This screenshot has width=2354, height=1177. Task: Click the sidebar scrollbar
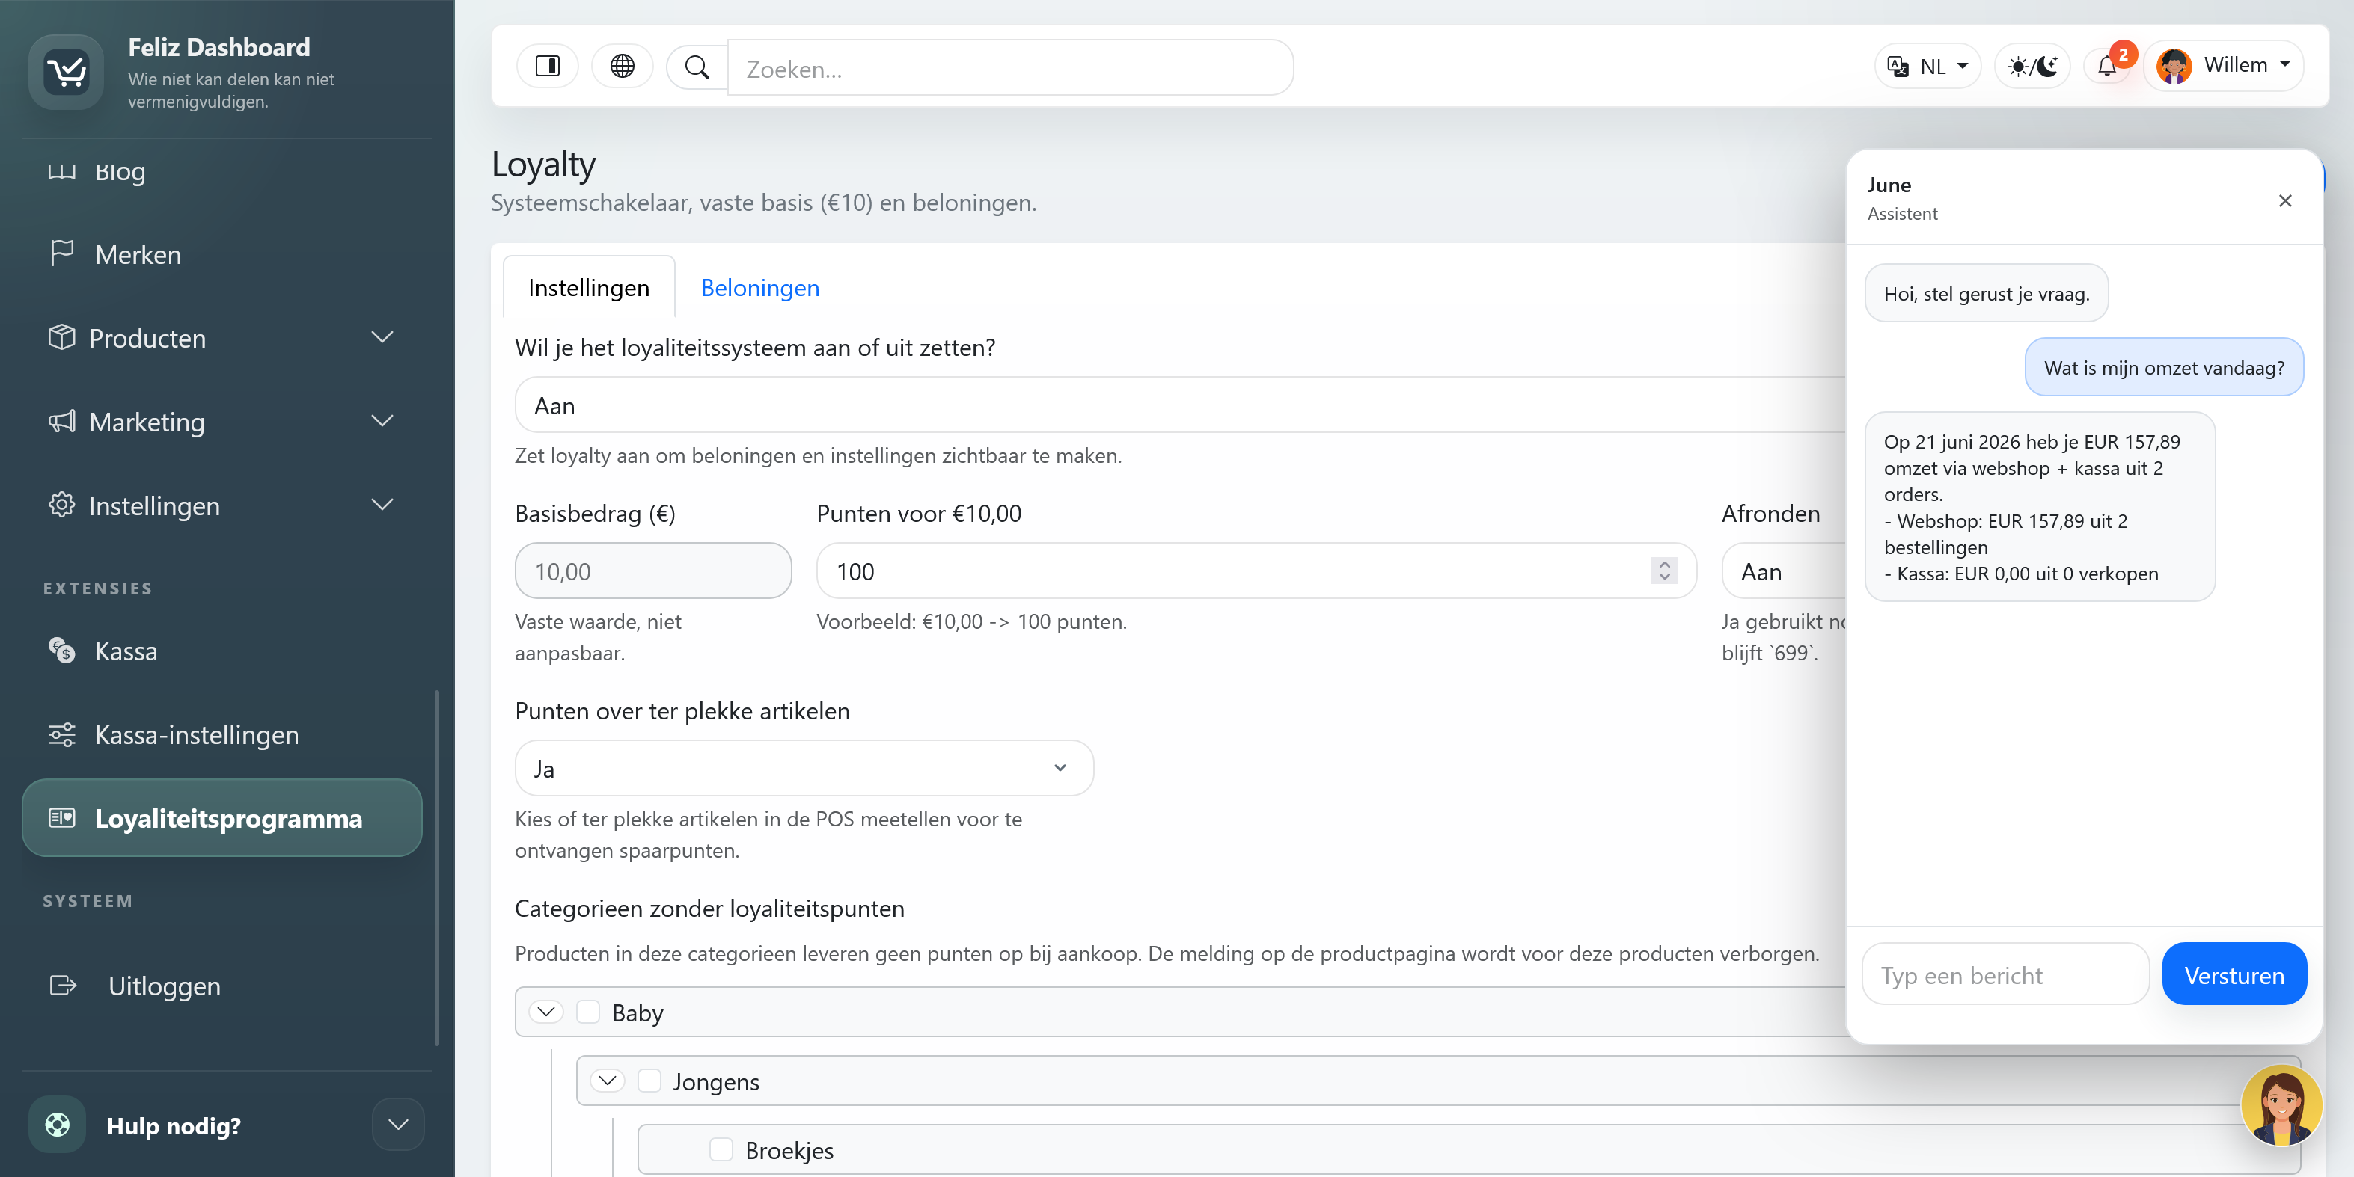[x=436, y=867]
